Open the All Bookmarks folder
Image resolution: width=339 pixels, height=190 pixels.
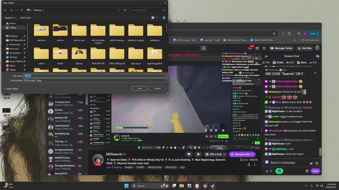[310, 40]
